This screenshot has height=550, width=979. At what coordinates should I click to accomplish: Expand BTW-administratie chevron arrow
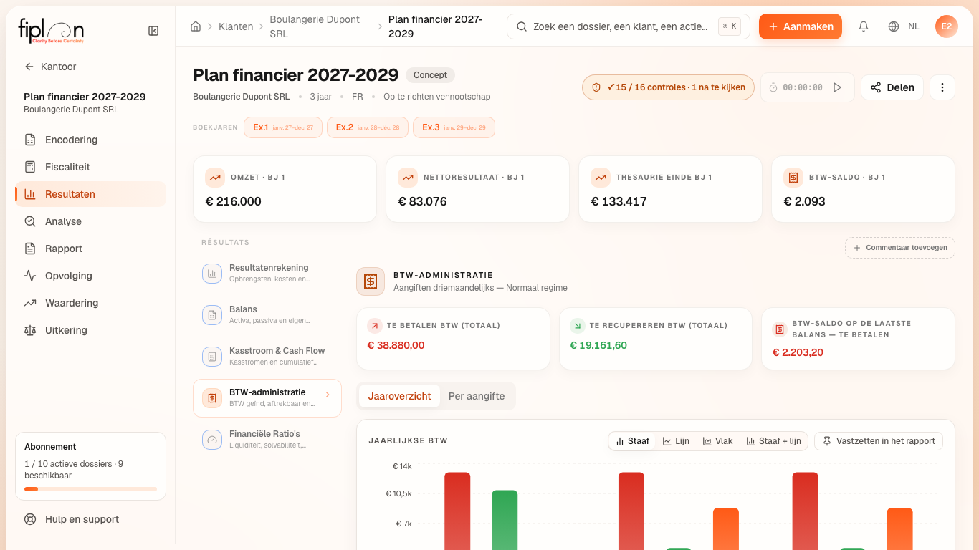pos(328,395)
